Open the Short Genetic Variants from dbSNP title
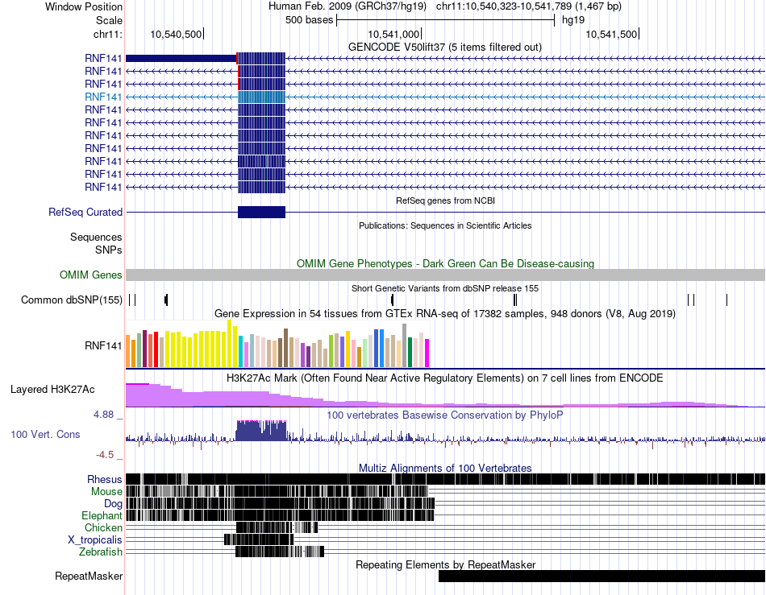The width and height of the screenshot is (766, 595). tap(445, 288)
